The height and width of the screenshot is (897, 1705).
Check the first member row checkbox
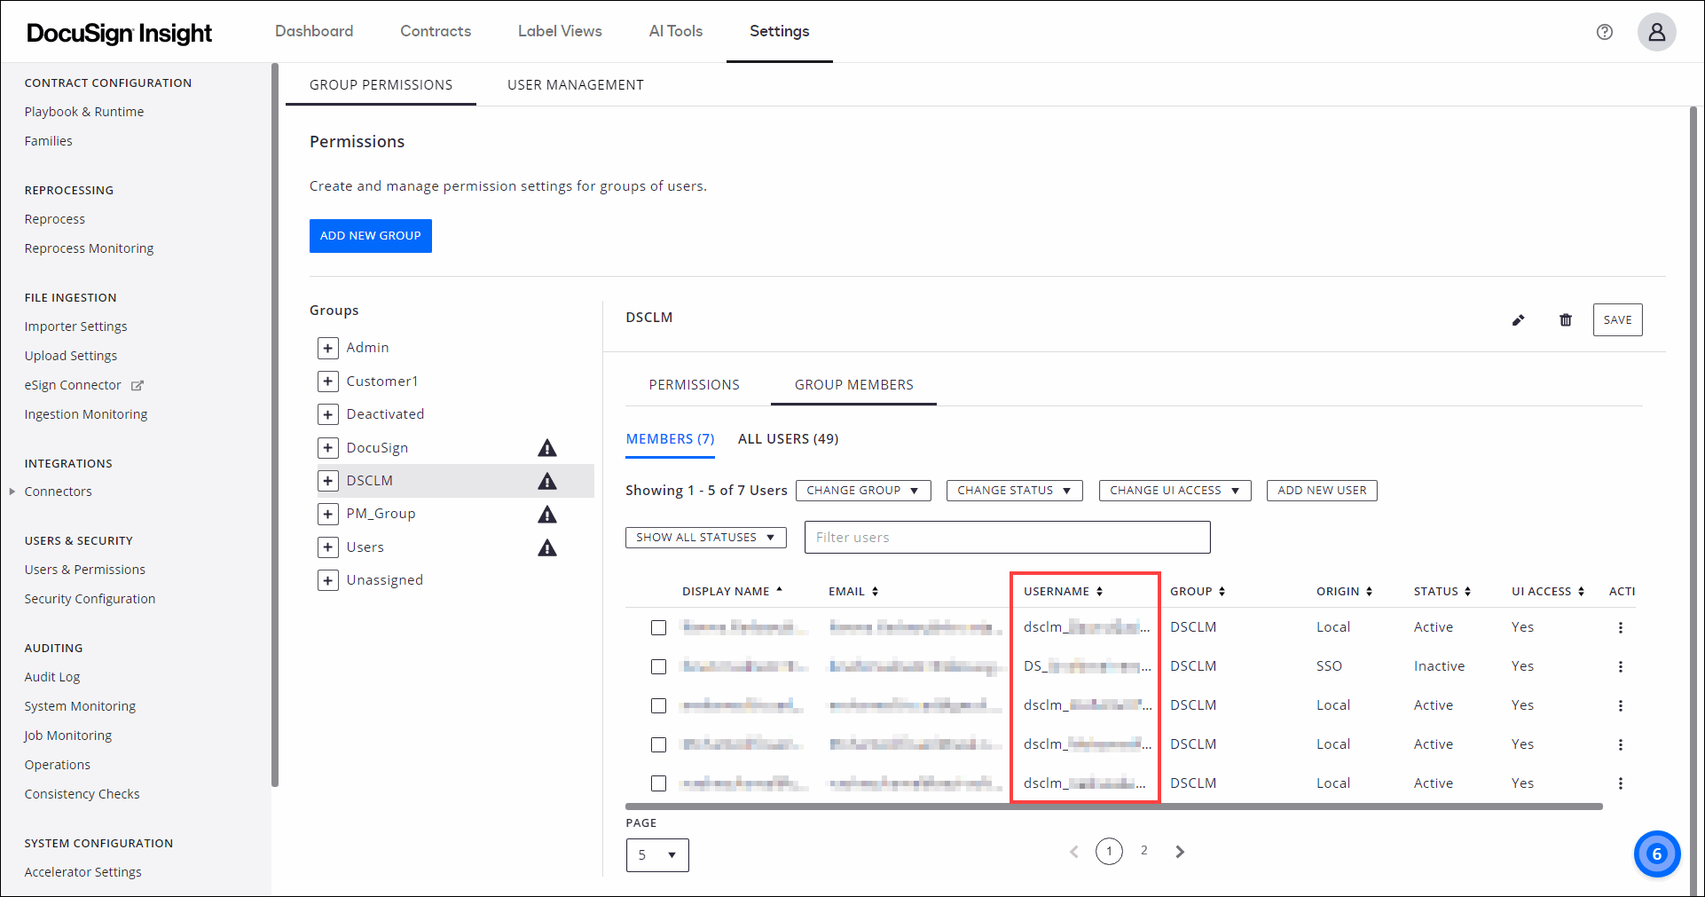point(658,627)
